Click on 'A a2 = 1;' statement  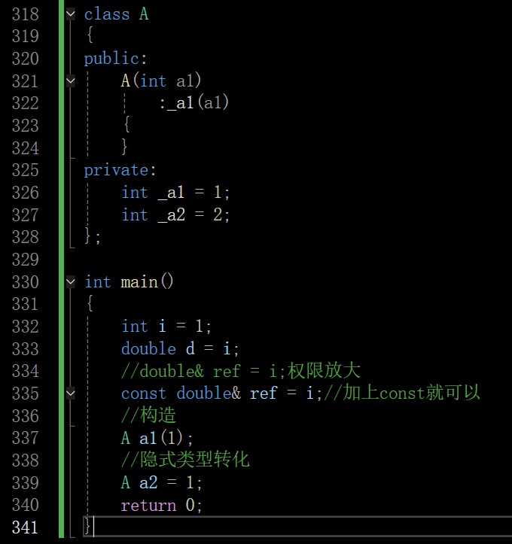click(161, 482)
